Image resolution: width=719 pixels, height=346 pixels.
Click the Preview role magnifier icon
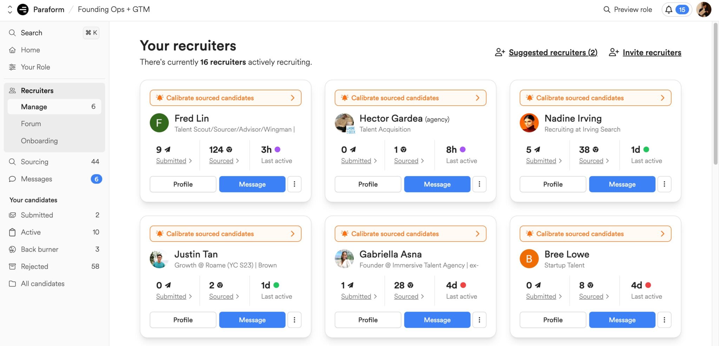pyautogui.click(x=606, y=9)
